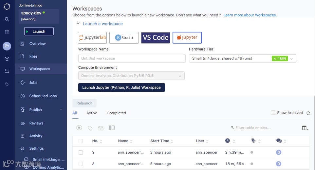The image size is (315, 170).
Task: Select the RStudio workspace tile
Action: 124,38
